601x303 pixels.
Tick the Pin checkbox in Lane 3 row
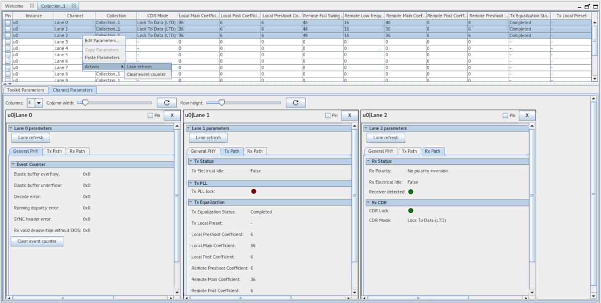point(8,42)
